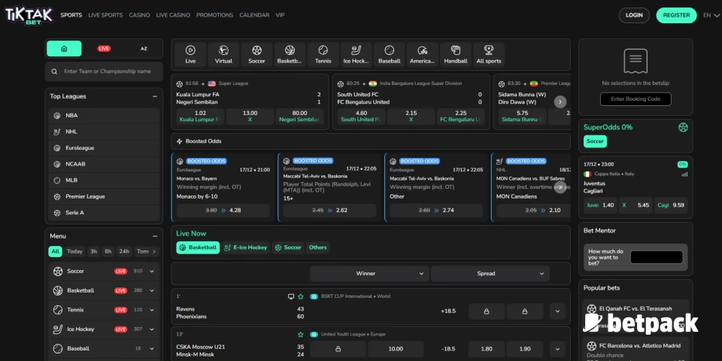
Task: Collapse the Top Leagues section
Action: 155,96
